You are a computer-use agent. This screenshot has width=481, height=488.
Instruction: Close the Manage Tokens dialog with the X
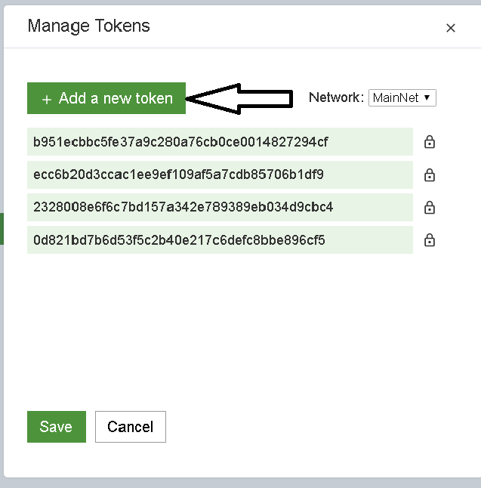point(451,28)
